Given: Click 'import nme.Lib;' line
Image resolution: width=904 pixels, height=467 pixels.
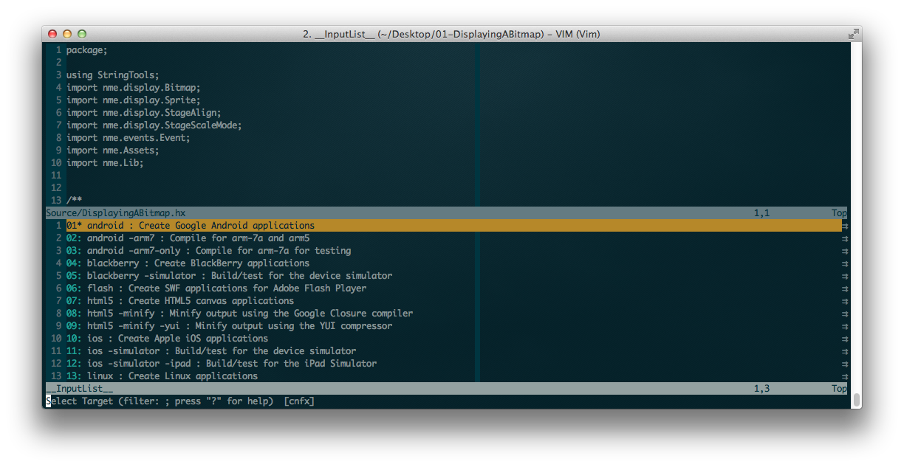Looking at the screenshot, I should click(105, 163).
